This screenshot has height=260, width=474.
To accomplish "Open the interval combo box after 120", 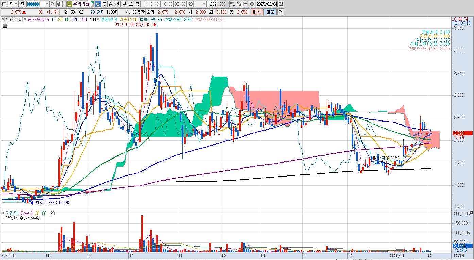I will coord(200,4).
